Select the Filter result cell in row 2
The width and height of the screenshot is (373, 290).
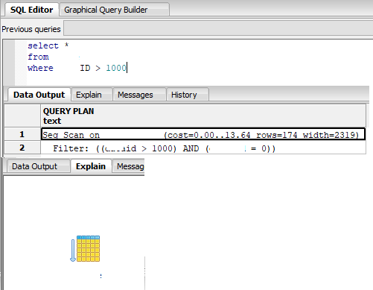[203, 148]
